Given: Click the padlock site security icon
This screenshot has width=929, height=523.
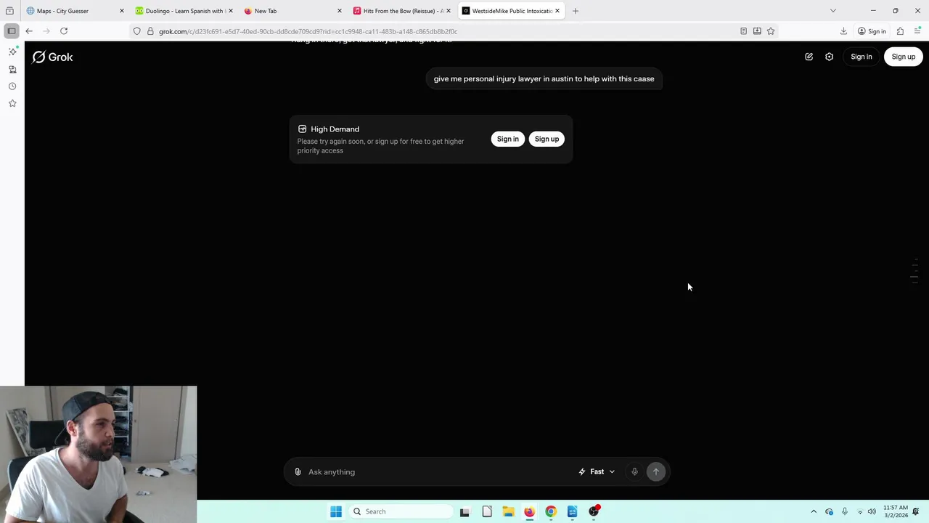Looking at the screenshot, I should coord(150,31).
